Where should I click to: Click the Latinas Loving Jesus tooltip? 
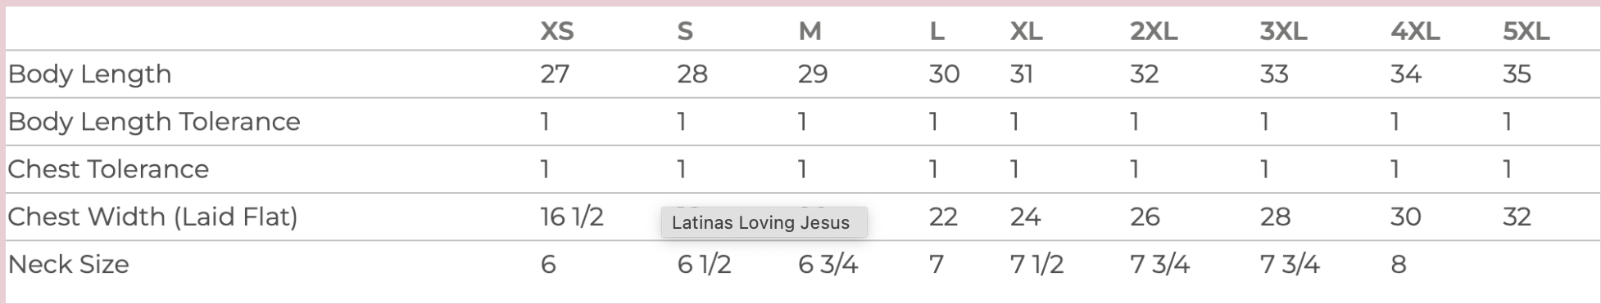point(764,222)
